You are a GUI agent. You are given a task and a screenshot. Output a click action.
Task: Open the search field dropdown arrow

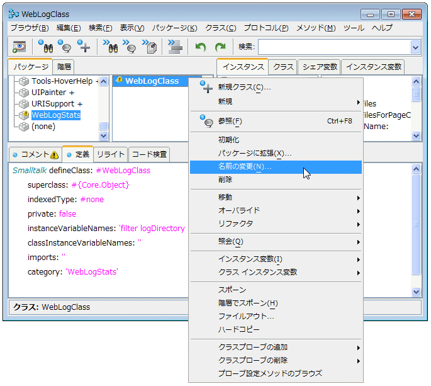(415, 47)
